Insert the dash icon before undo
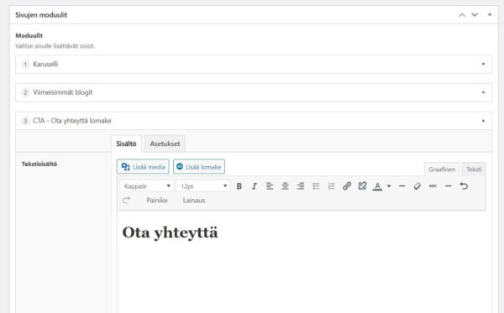 point(448,186)
